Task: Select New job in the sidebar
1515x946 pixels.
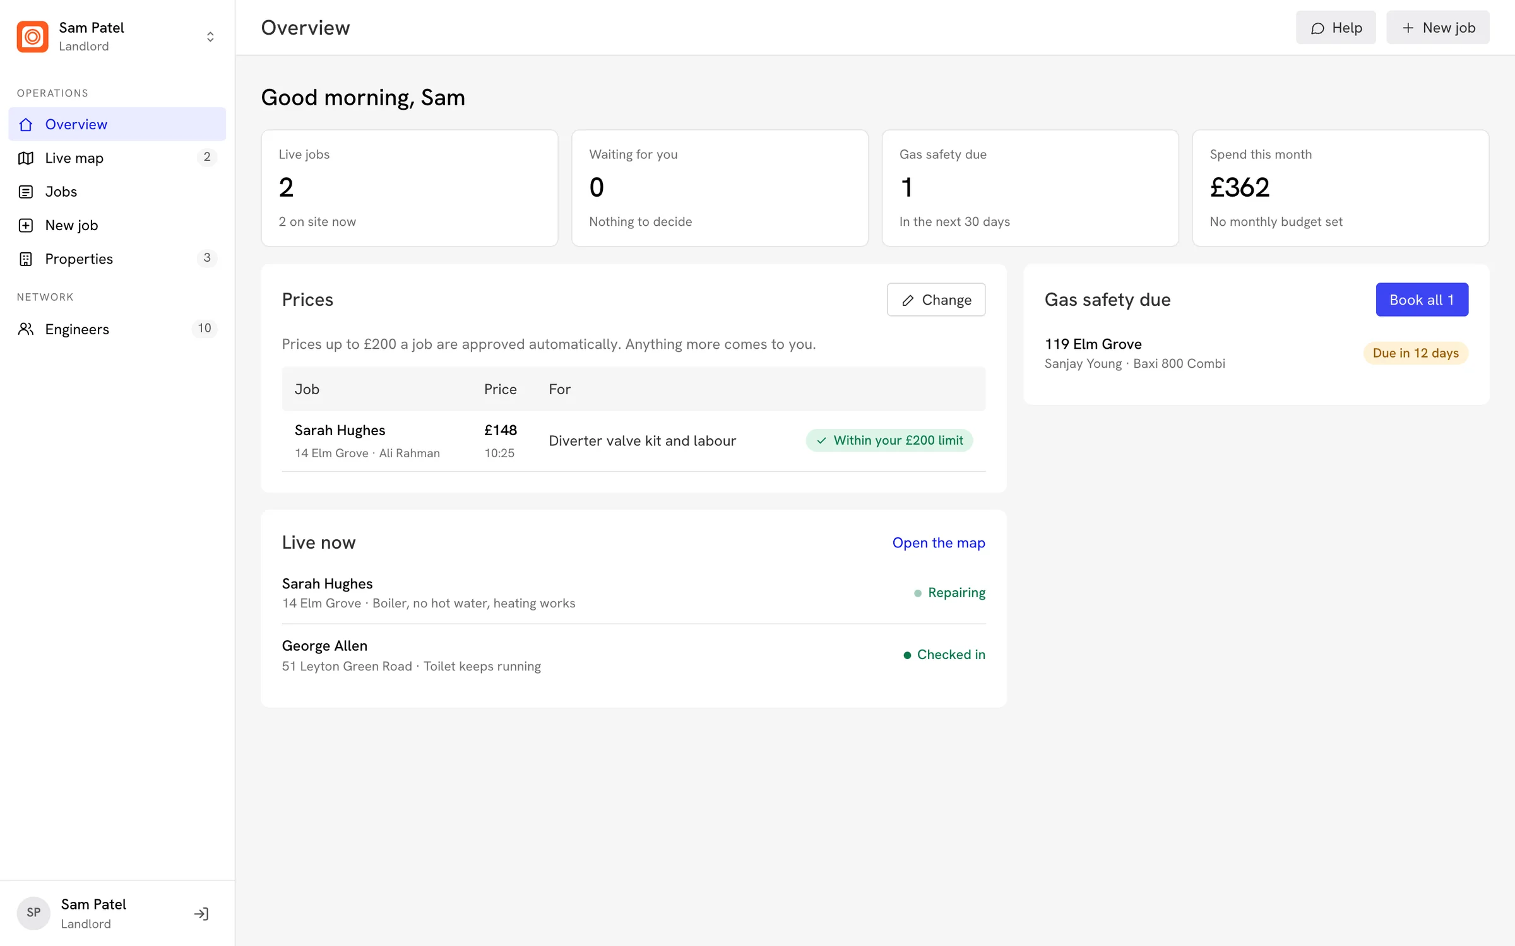Action: point(117,225)
